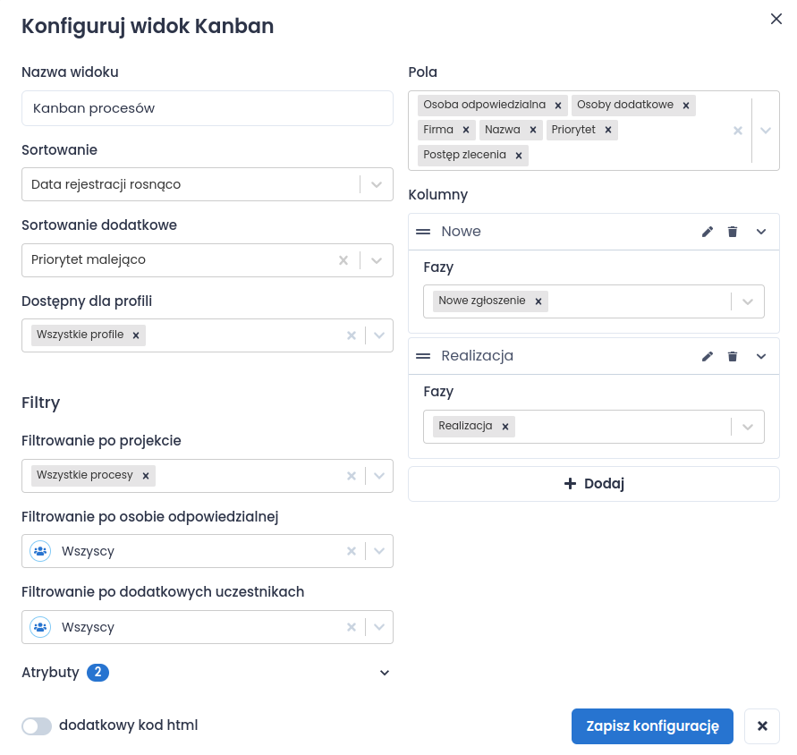Clear Sortowanie dodatkowe selection

click(x=343, y=260)
